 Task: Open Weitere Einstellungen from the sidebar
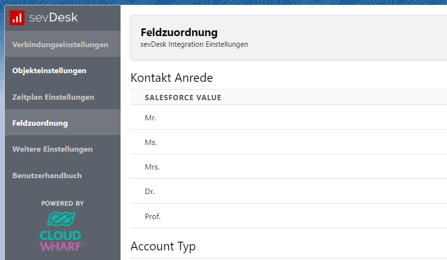pyautogui.click(x=52, y=149)
